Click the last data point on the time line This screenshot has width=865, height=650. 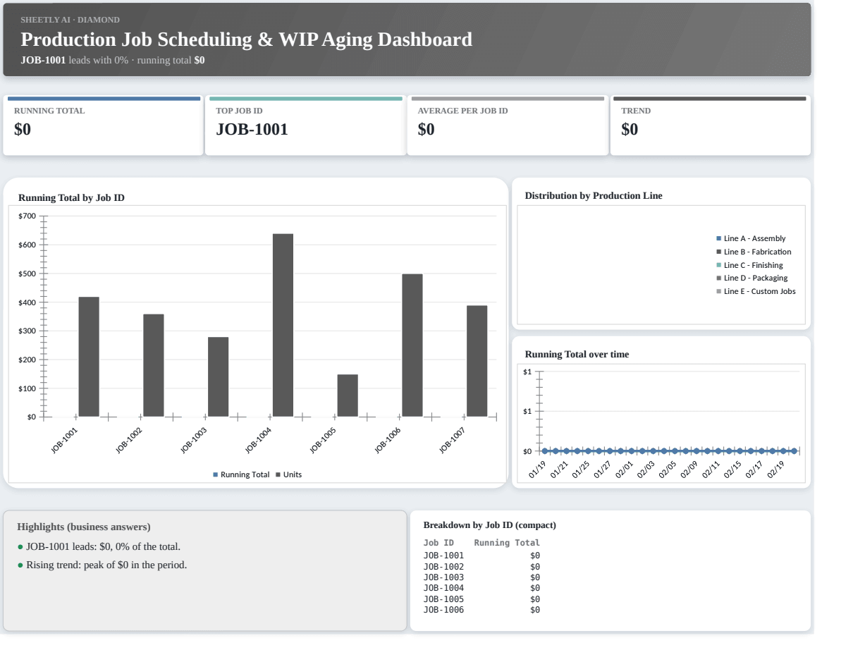pos(795,450)
